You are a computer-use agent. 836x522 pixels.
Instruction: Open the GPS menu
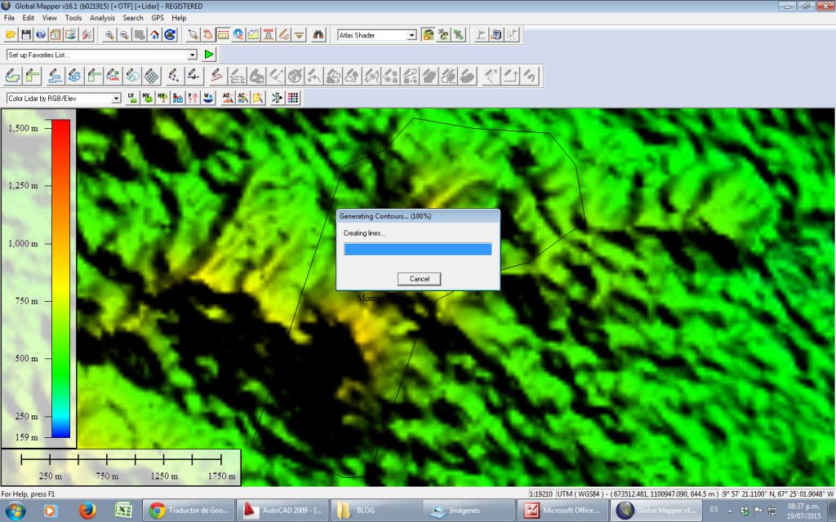click(x=157, y=17)
